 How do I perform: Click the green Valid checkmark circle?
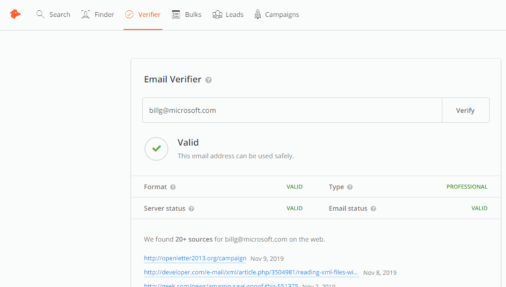point(156,148)
